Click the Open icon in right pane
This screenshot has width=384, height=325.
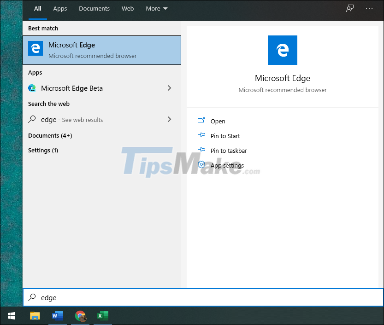[x=201, y=120]
